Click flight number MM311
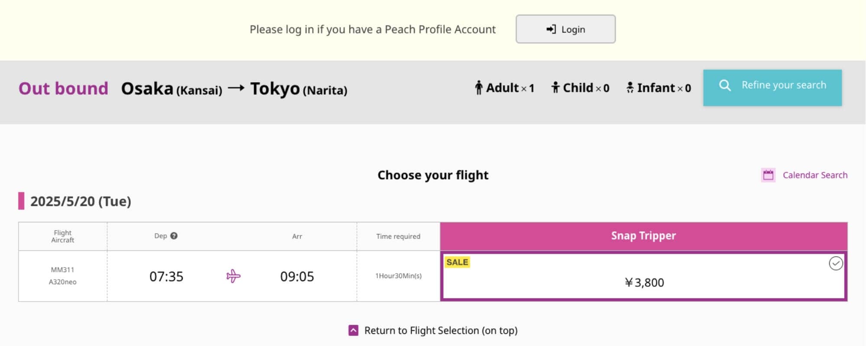 point(62,270)
